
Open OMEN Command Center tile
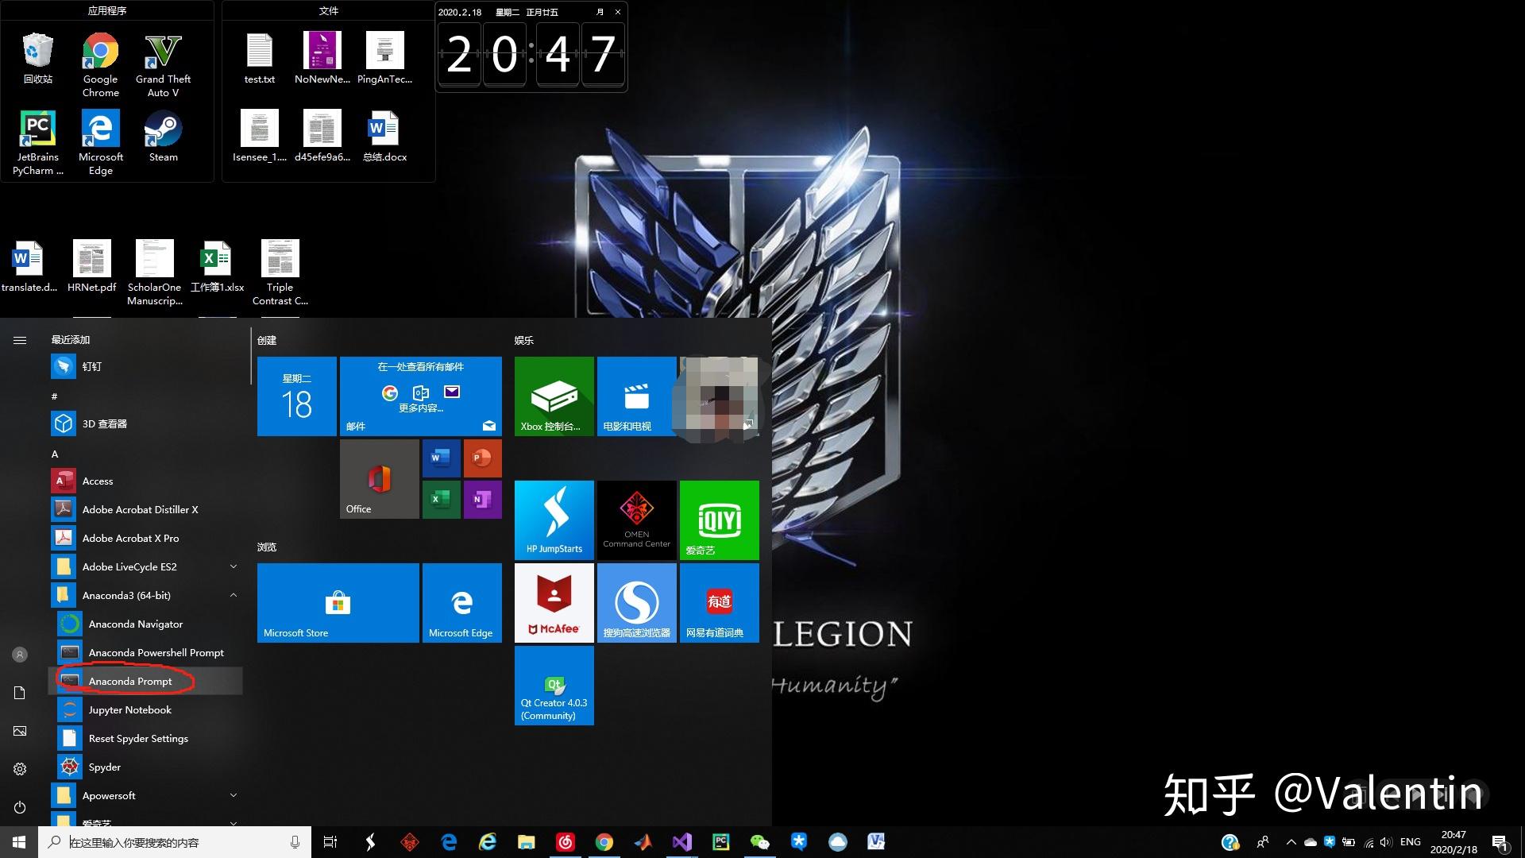637,520
